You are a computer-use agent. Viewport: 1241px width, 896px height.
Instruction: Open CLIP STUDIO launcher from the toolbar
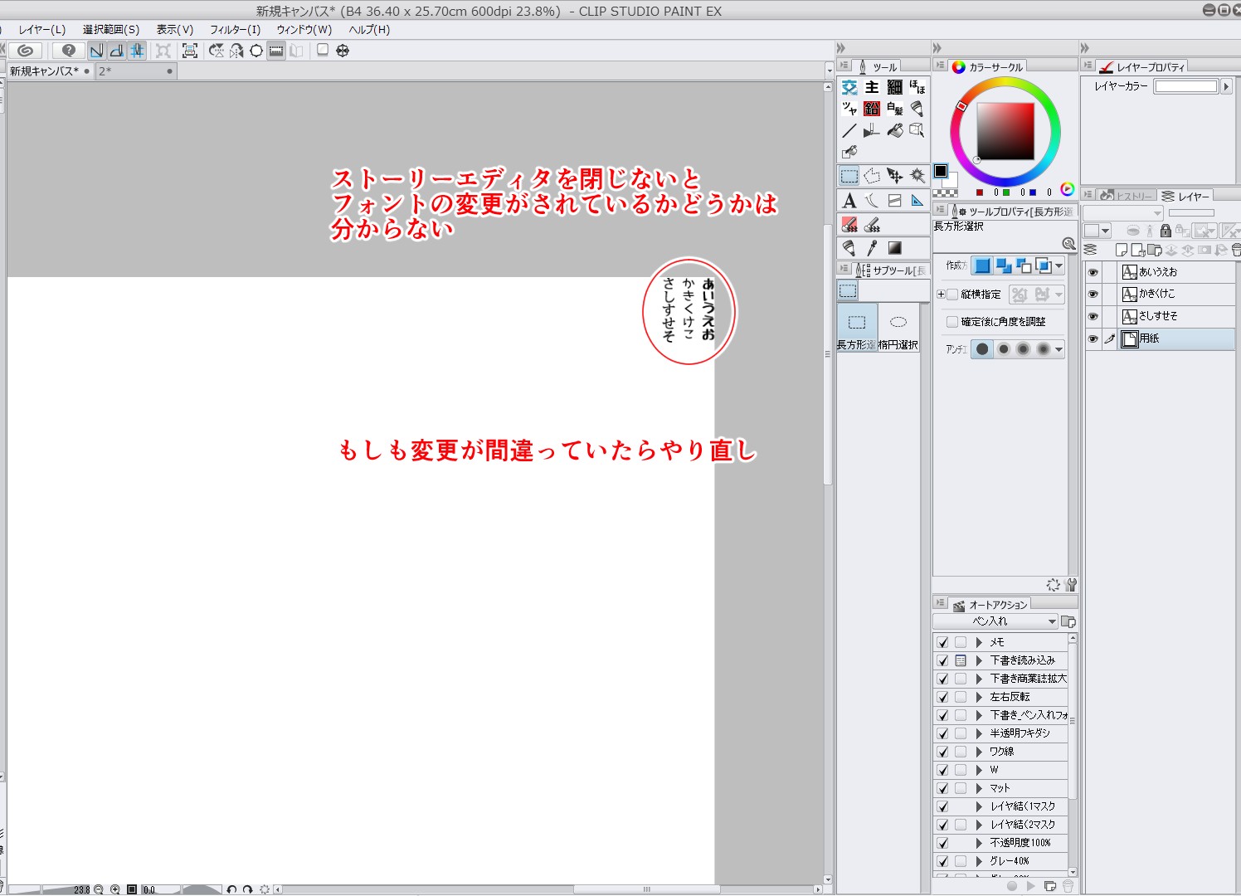26,51
